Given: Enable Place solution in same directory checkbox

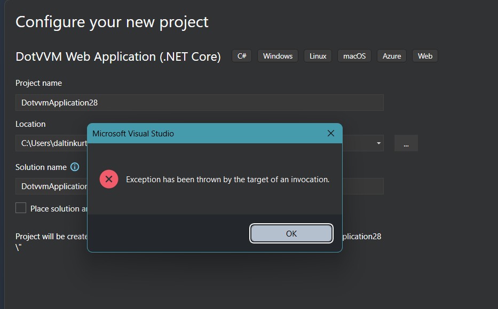Looking at the screenshot, I should pos(21,208).
